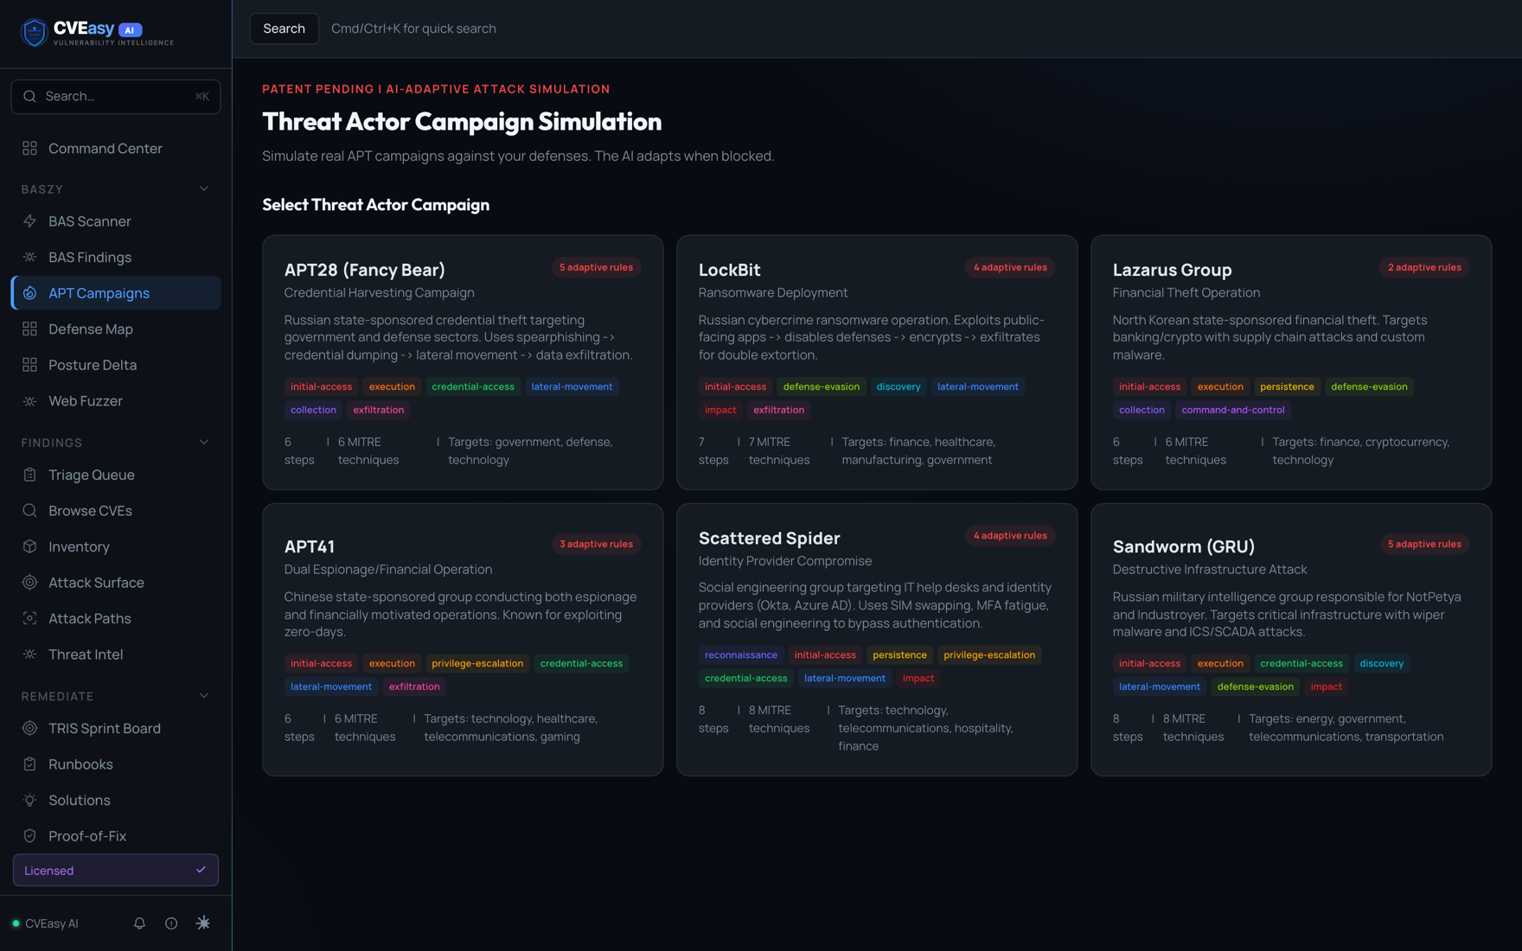Click the Web Fuzzer icon

point(29,401)
